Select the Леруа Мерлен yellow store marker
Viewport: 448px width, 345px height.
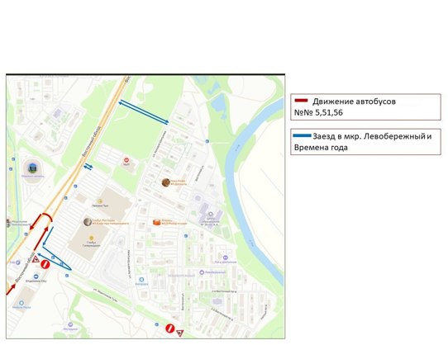pyautogui.click(x=100, y=201)
